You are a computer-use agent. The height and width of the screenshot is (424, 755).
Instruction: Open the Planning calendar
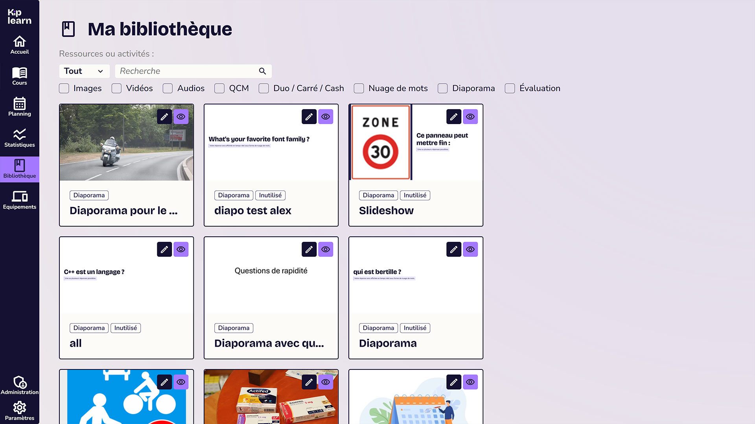(x=20, y=107)
